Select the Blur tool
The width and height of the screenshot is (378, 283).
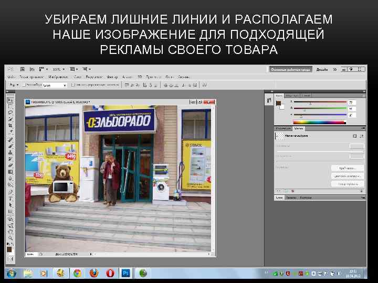tap(10, 178)
